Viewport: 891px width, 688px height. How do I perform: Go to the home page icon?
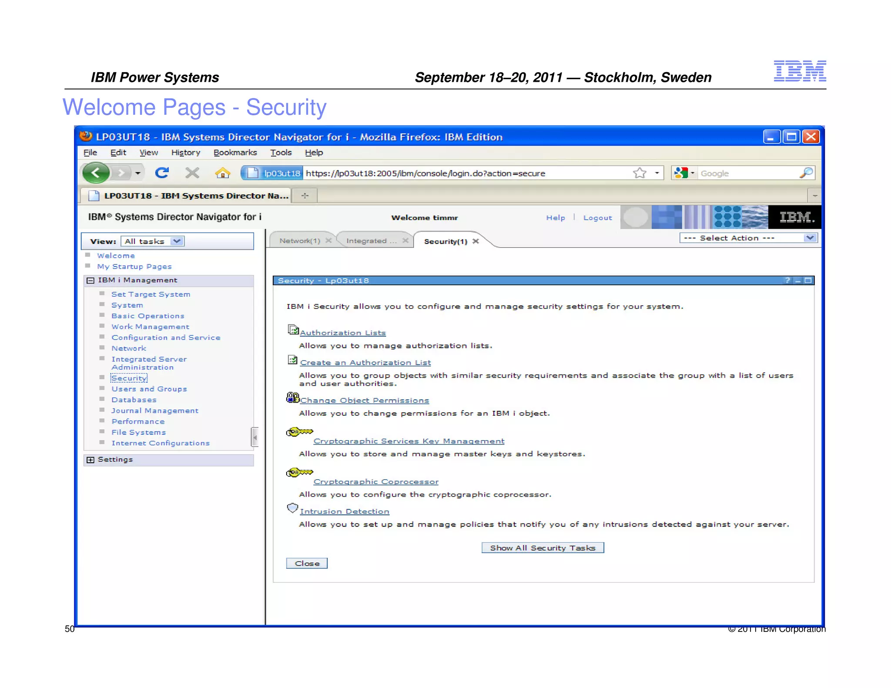point(223,173)
